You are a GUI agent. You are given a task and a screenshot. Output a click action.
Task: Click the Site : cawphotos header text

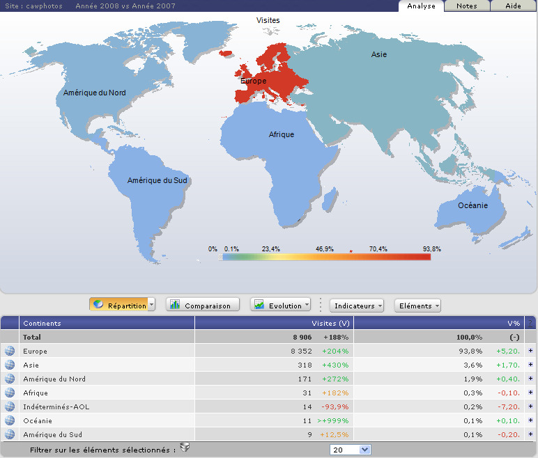[x=33, y=6]
